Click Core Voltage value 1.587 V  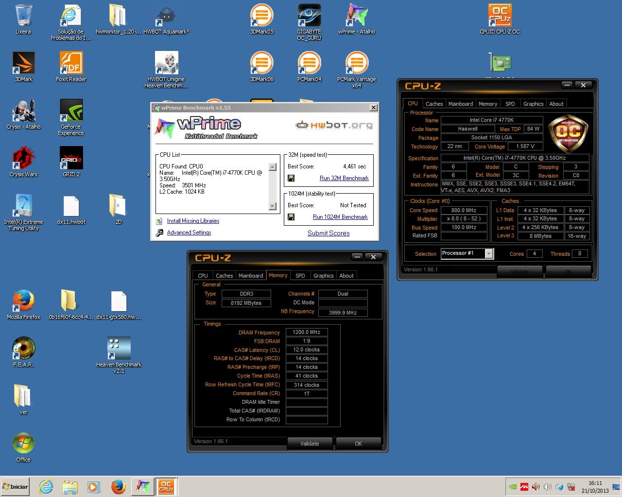tap(525, 146)
